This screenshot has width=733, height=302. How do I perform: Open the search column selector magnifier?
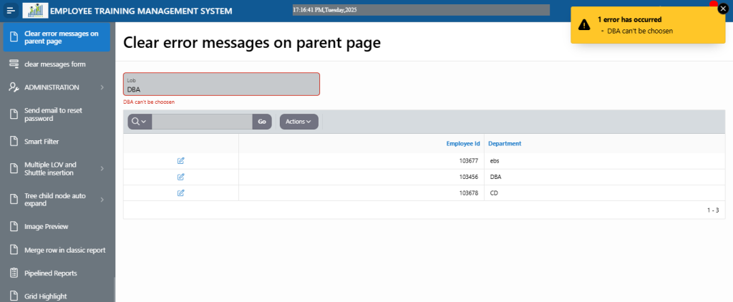[x=139, y=122]
